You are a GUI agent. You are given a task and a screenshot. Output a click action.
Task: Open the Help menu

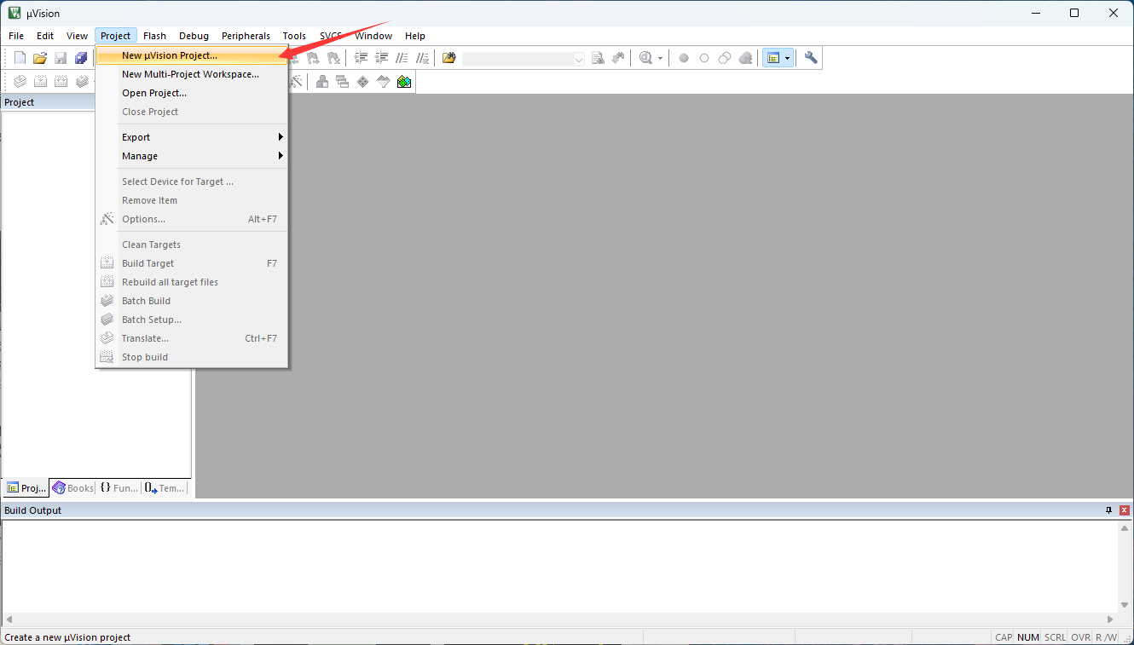coord(415,36)
